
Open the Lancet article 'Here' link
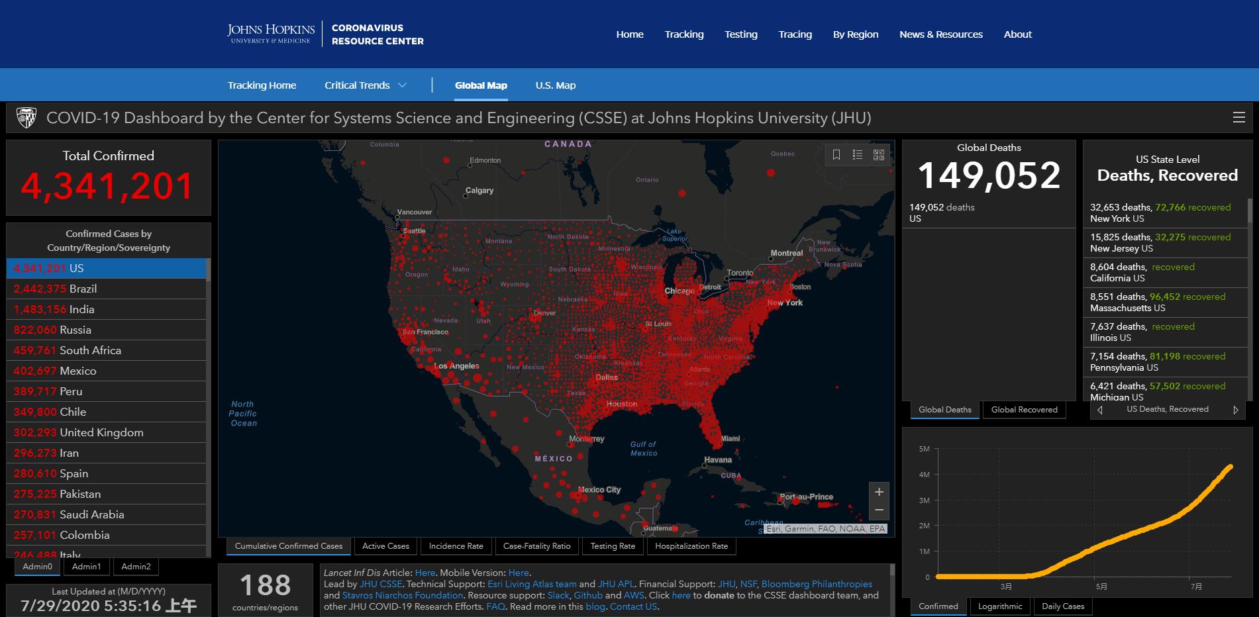425,573
